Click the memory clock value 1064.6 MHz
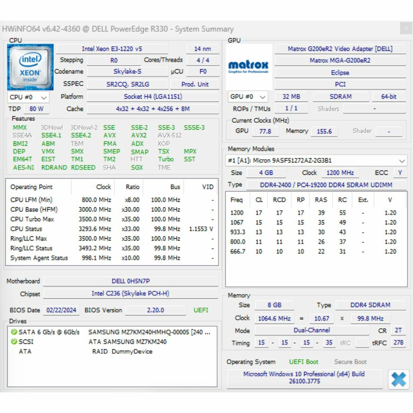 click(x=275, y=319)
